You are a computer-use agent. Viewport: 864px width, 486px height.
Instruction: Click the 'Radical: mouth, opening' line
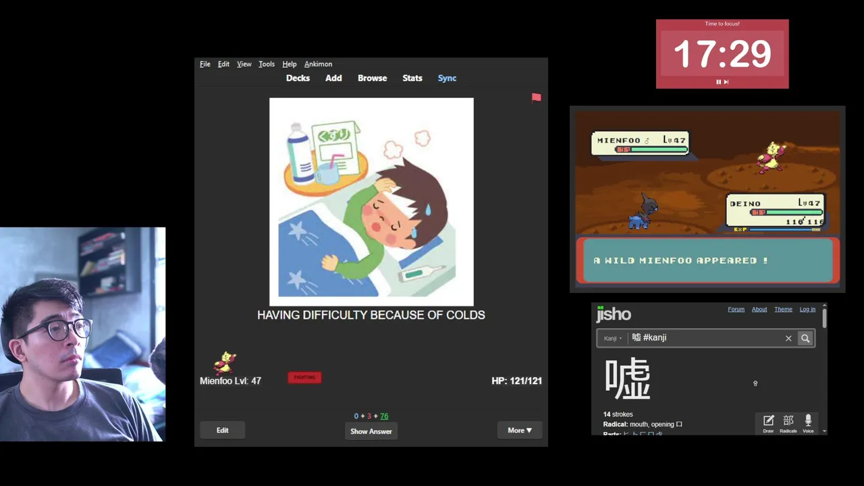tap(643, 425)
